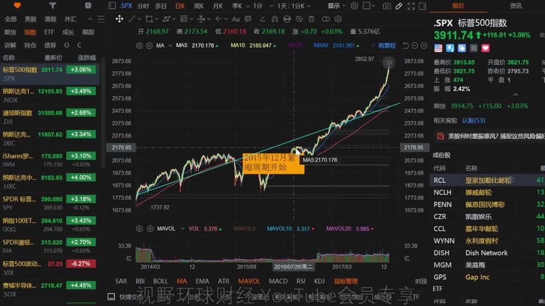Click the undo zoom reset icon
The height and width of the screenshot is (306, 545).
[405, 45]
